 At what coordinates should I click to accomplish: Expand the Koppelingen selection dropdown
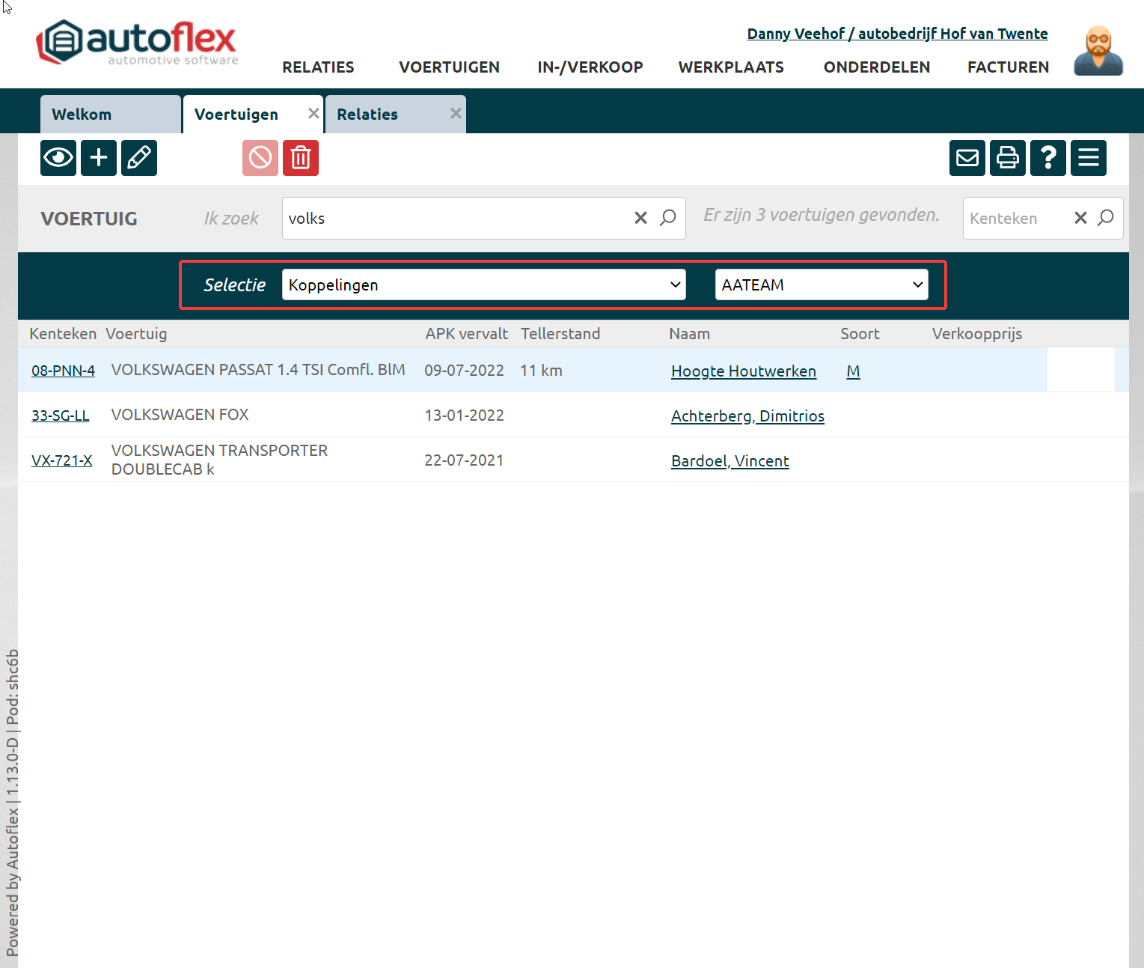pos(483,285)
